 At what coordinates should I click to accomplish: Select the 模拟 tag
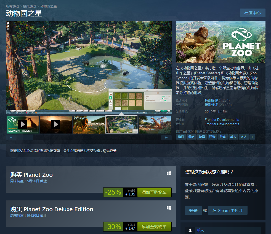click(x=181, y=137)
